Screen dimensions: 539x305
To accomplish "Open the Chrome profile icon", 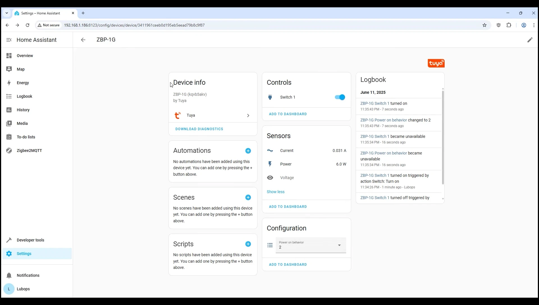I will click(524, 25).
